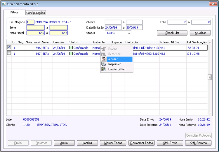The width and height of the screenshot is (219, 152).
Task: Click the window icon in title bar
Action: 4,4
